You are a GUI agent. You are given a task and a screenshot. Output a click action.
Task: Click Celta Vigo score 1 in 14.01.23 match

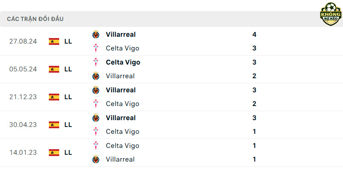tap(254, 145)
